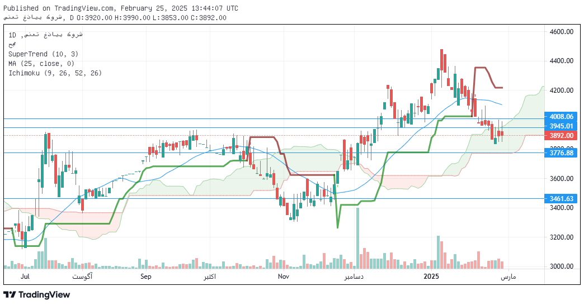Click the 3200.00 price axis value
The image size is (584, 305).
pos(561,237)
